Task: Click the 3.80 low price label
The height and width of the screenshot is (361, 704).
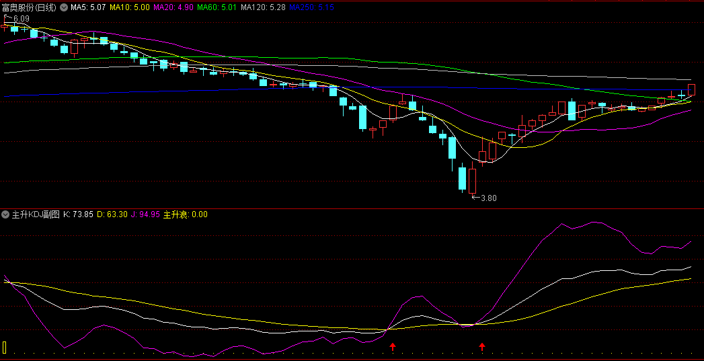Action: [x=489, y=198]
